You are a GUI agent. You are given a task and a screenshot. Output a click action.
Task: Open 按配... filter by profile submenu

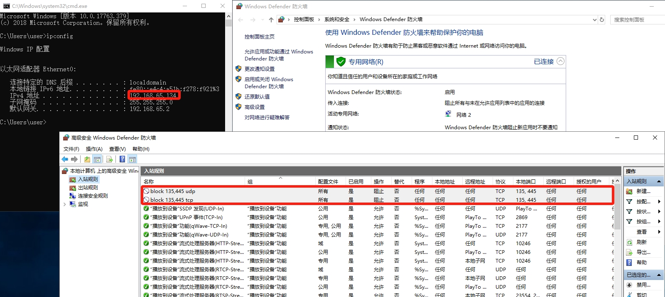coord(643,202)
